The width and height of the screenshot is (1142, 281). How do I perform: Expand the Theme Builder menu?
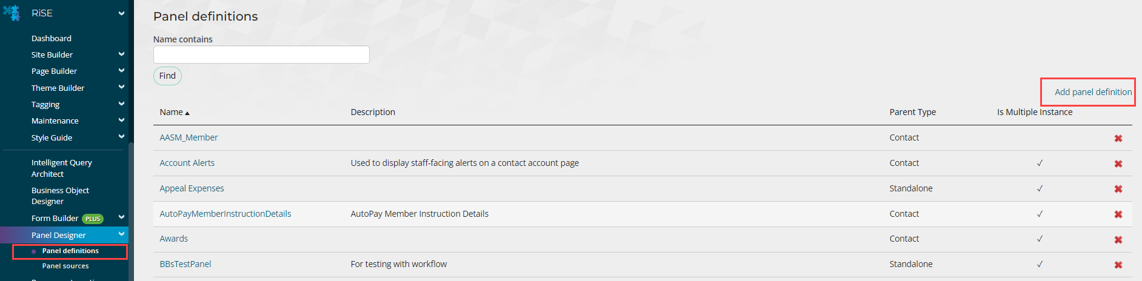click(121, 87)
